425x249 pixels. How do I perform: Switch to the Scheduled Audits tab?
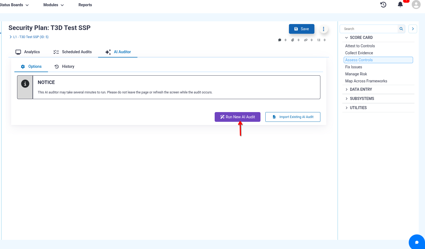72,52
